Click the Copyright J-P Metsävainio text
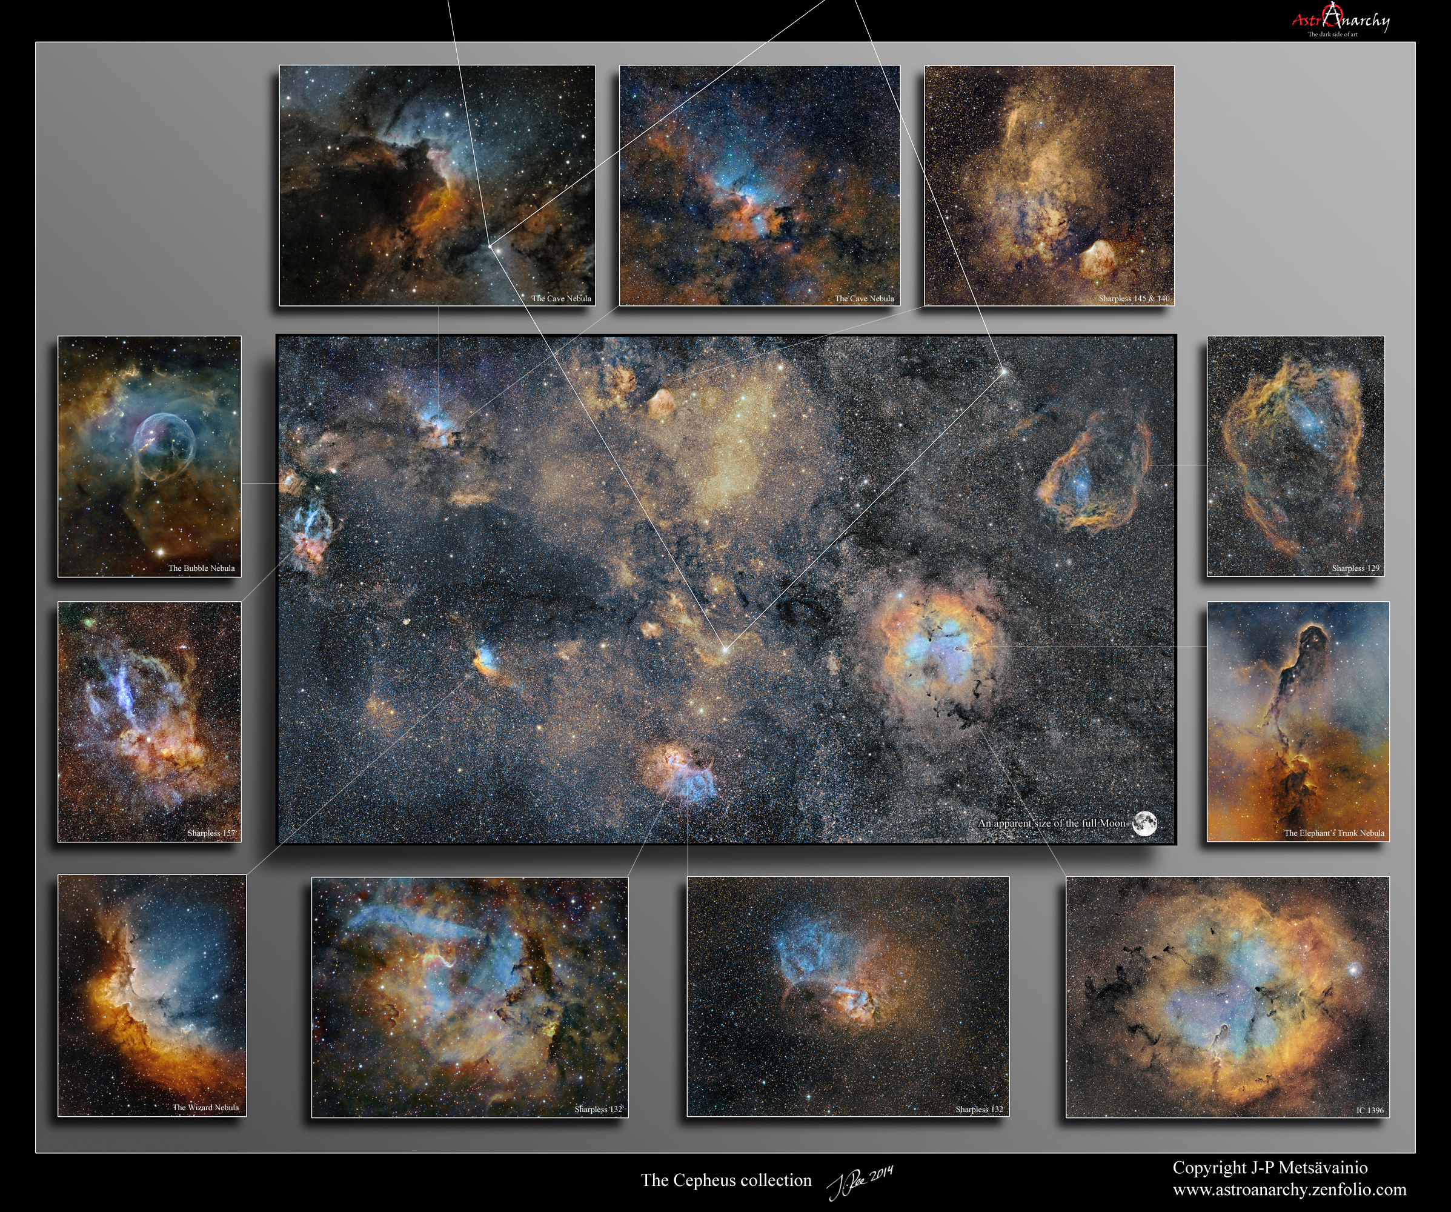1451x1212 pixels. (1270, 1168)
